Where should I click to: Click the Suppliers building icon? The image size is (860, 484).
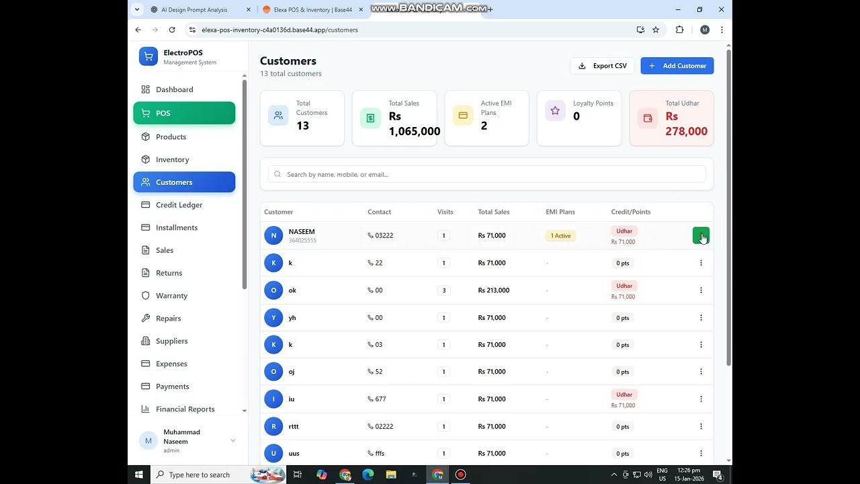[x=145, y=341]
